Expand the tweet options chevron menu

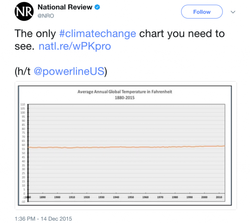(233, 12)
